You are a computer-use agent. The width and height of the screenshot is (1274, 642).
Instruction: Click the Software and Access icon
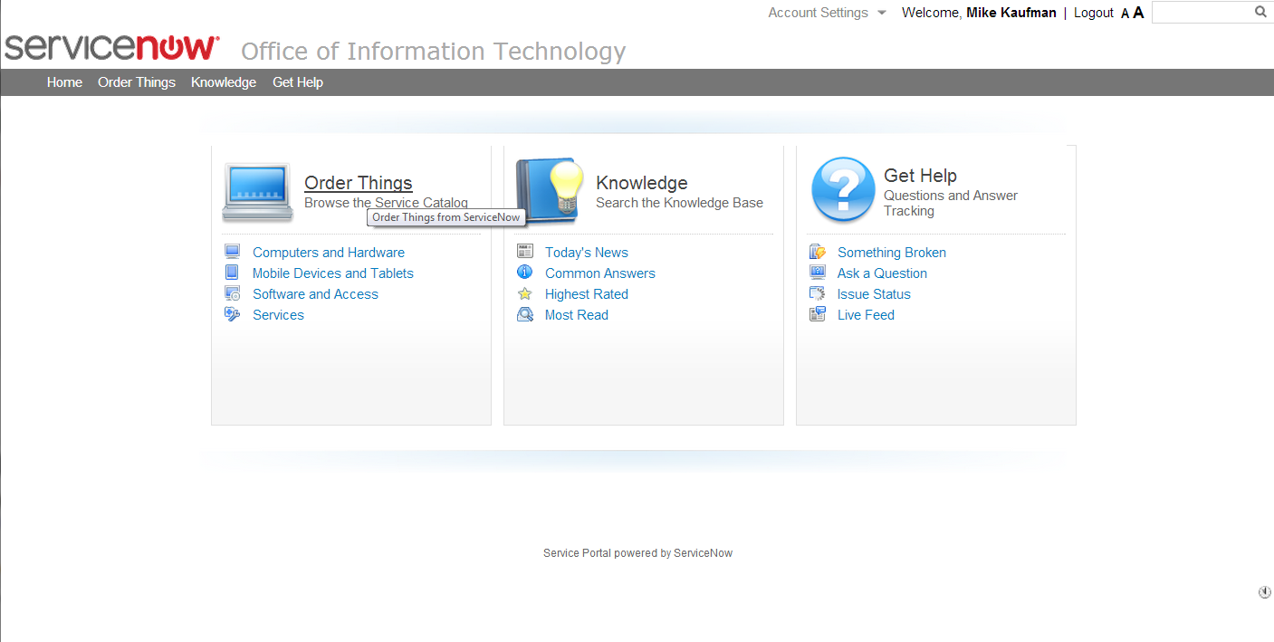[233, 293]
